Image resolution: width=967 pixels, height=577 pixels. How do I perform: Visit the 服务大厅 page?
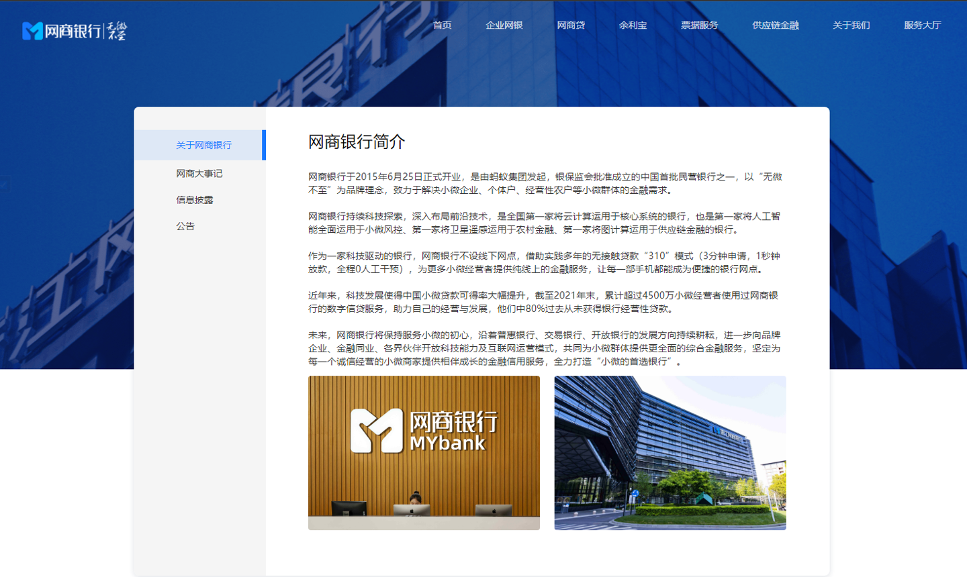coord(922,25)
